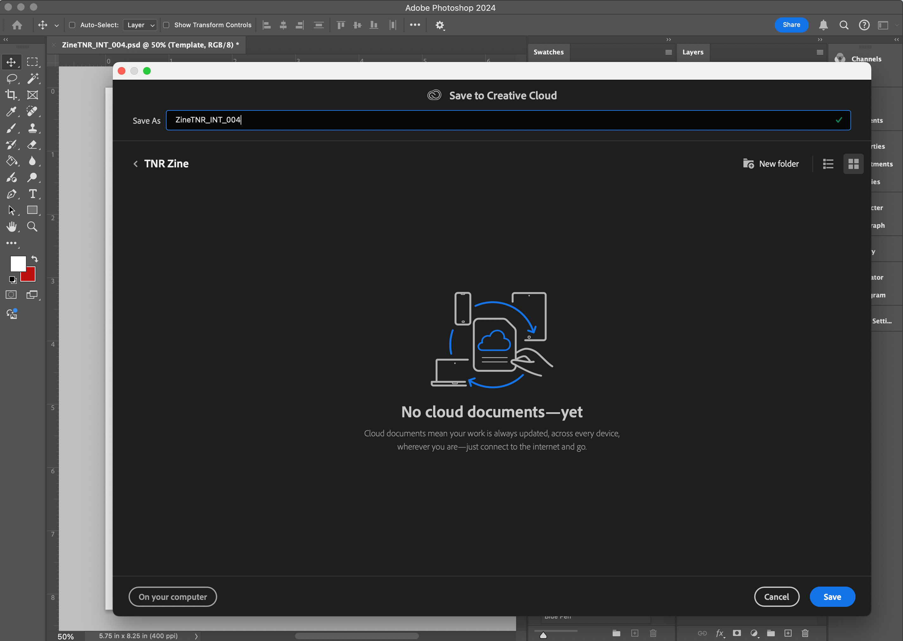Switch to grid view in dialog
The height and width of the screenshot is (641, 903).
tap(853, 164)
